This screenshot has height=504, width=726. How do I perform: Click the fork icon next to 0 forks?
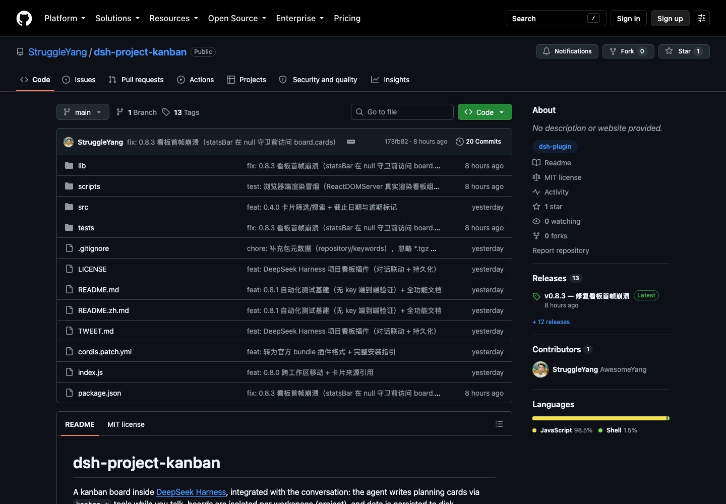click(x=536, y=236)
